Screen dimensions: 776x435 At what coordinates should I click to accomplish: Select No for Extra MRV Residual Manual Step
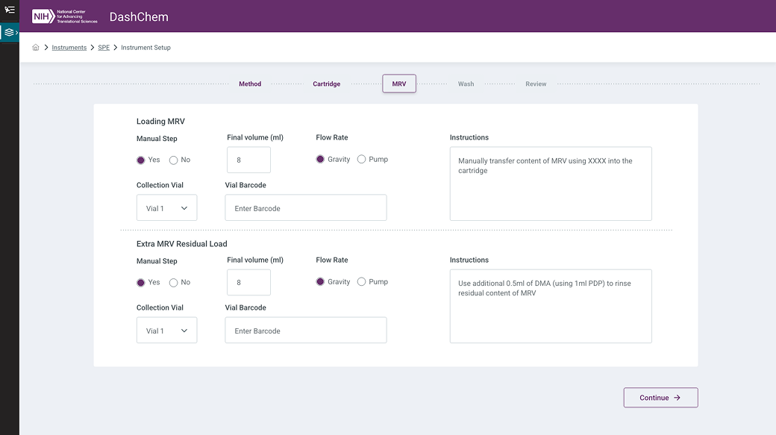(x=174, y=282)
